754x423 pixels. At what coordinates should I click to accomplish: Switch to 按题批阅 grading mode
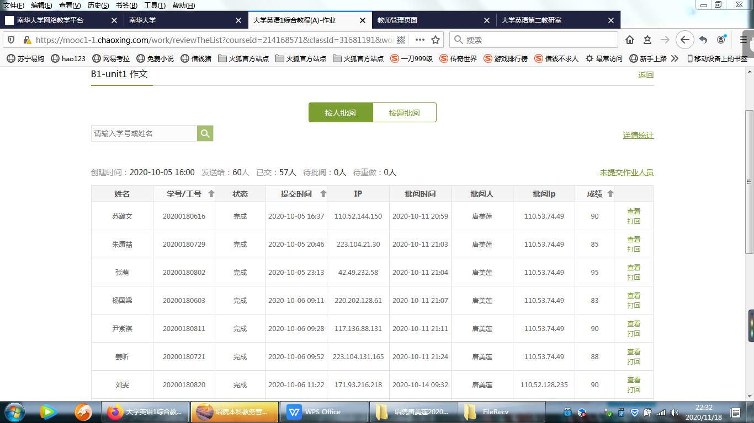click(x=404, y=112)
